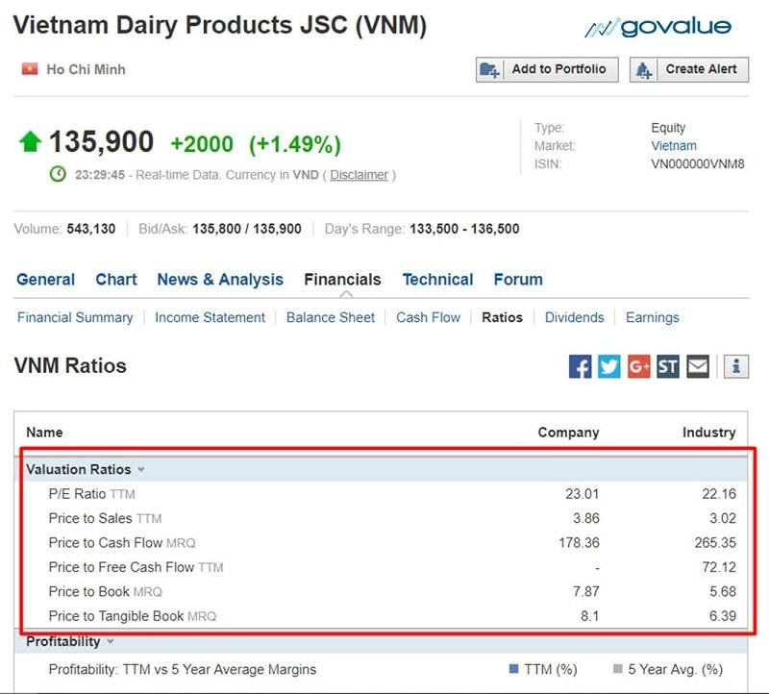Follow the Vietnam market link
Viewport: 769px width, 694px height.
[674, 146]
